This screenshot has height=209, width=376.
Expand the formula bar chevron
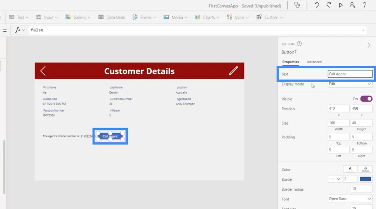click(363, 30)
